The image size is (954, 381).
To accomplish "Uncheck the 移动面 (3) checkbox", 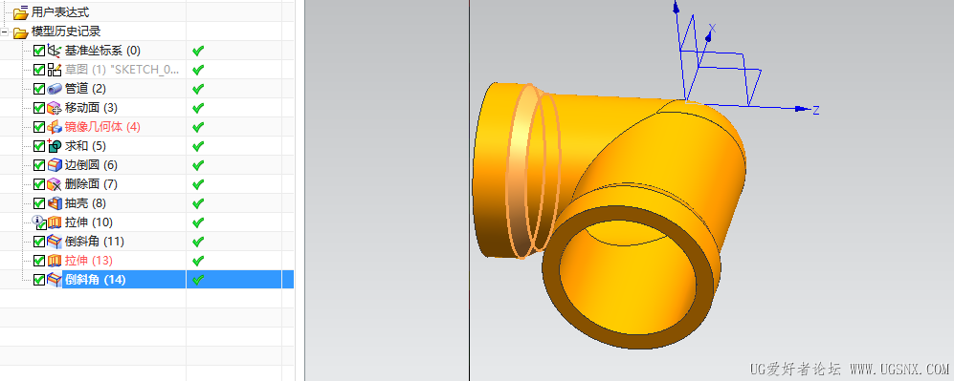I will click(x=39, y=108).
